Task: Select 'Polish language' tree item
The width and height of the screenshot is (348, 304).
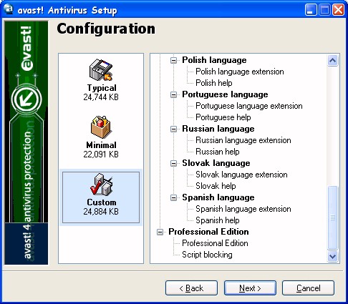Action: pyautogui.click(x=214, y=60)
